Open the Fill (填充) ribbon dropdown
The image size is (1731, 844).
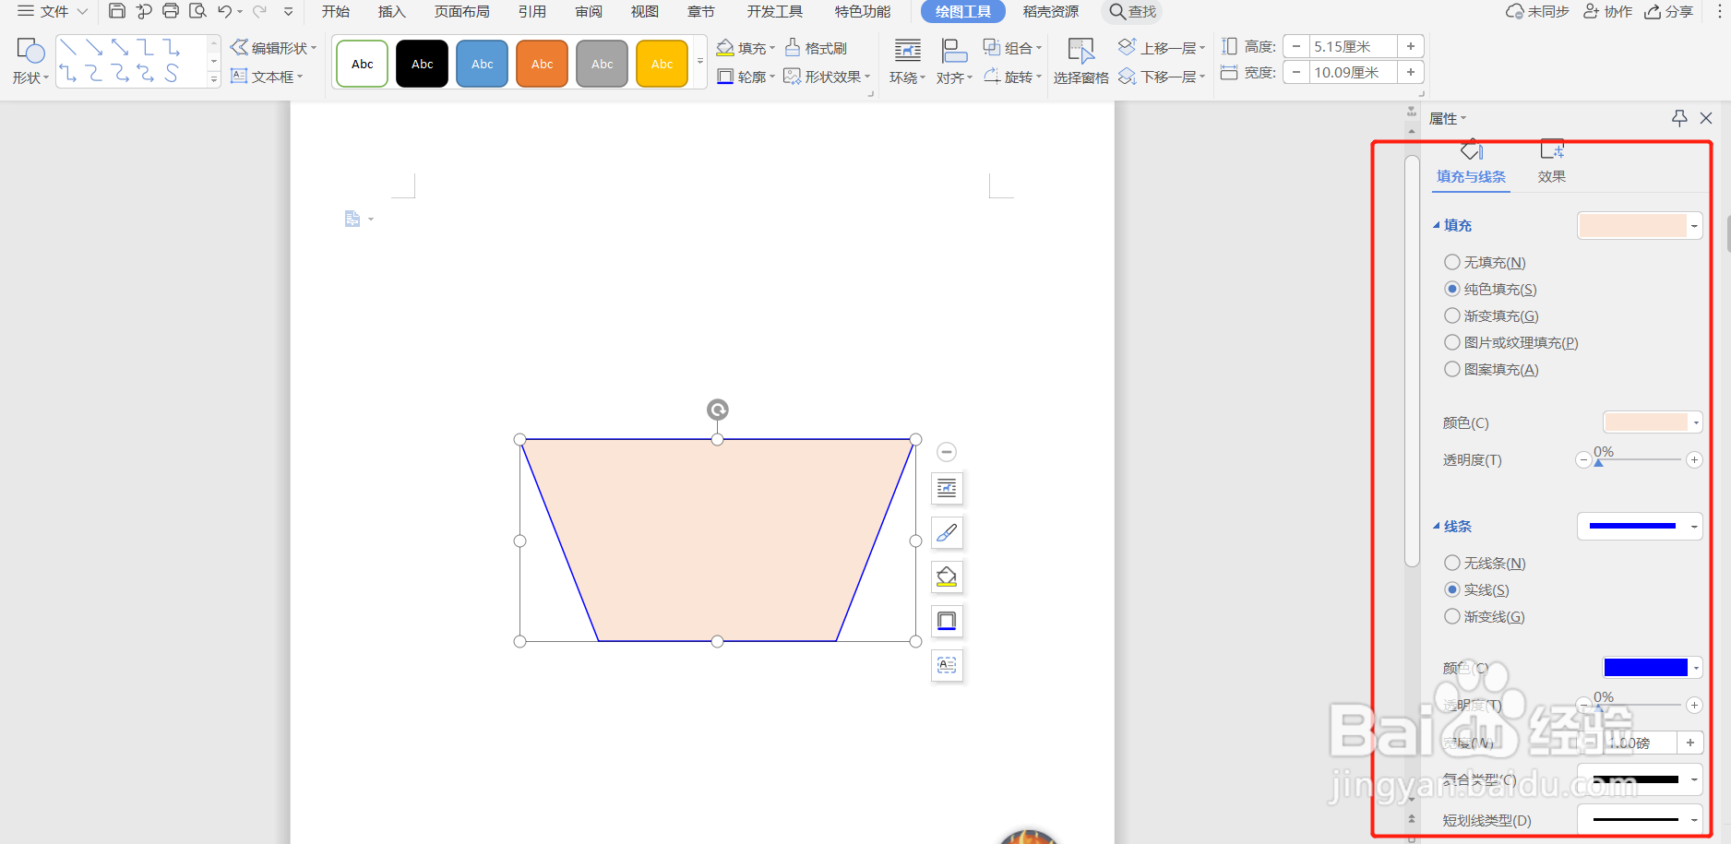click(x=746, y=48)
